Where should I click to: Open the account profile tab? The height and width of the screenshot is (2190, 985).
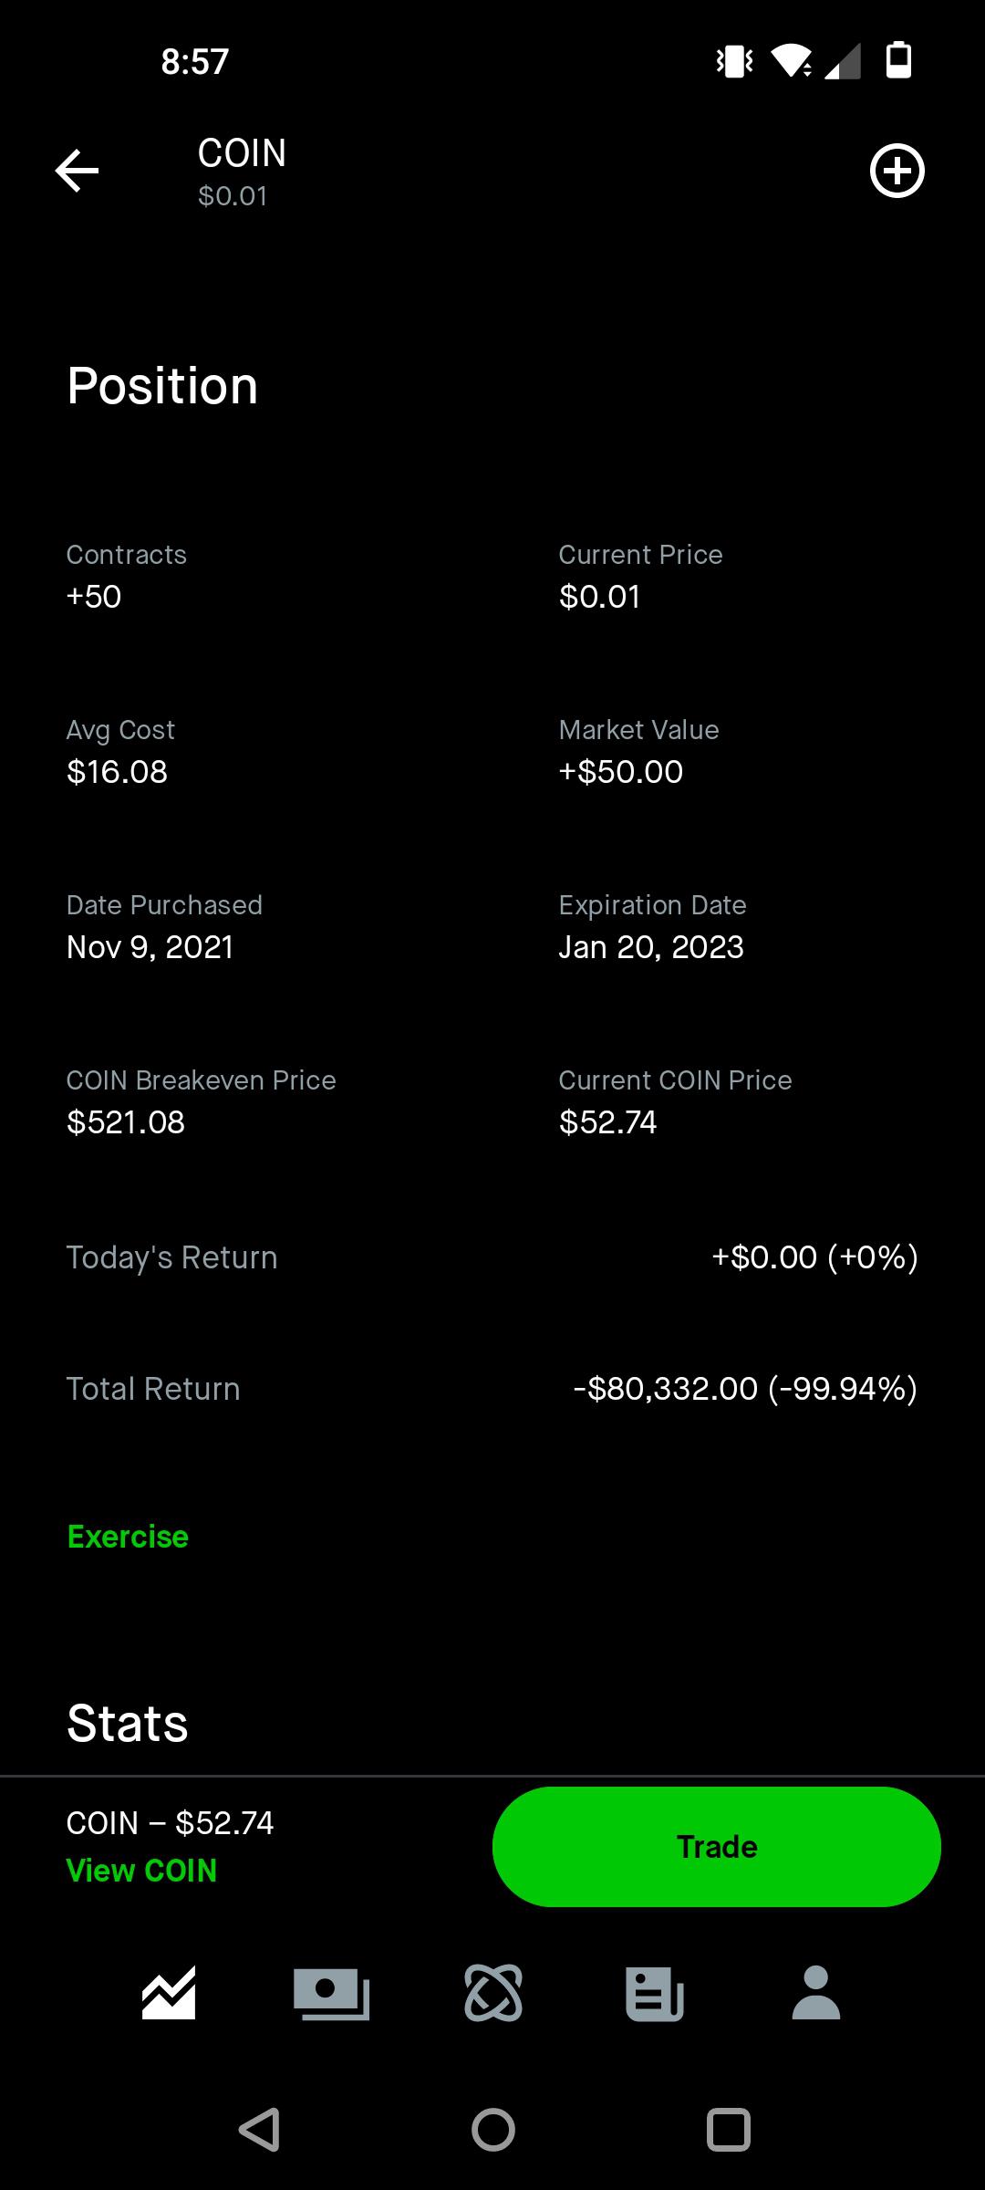[x=816, y=1993]
